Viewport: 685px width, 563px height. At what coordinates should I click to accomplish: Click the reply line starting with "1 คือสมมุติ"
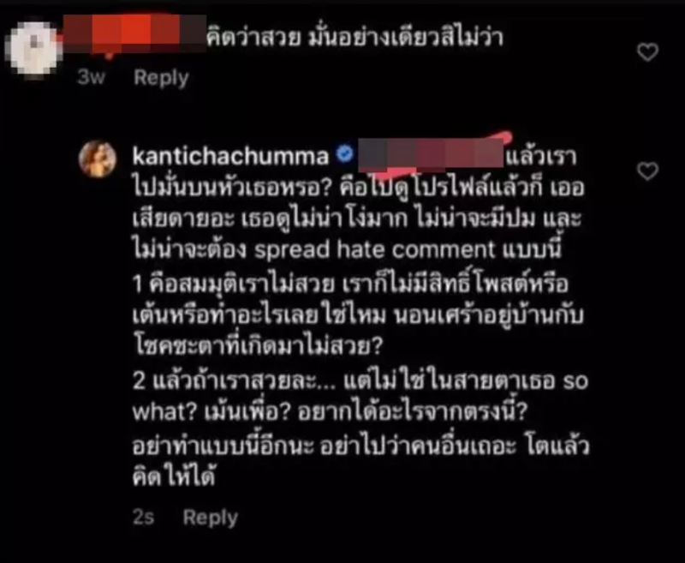[350, 284]
